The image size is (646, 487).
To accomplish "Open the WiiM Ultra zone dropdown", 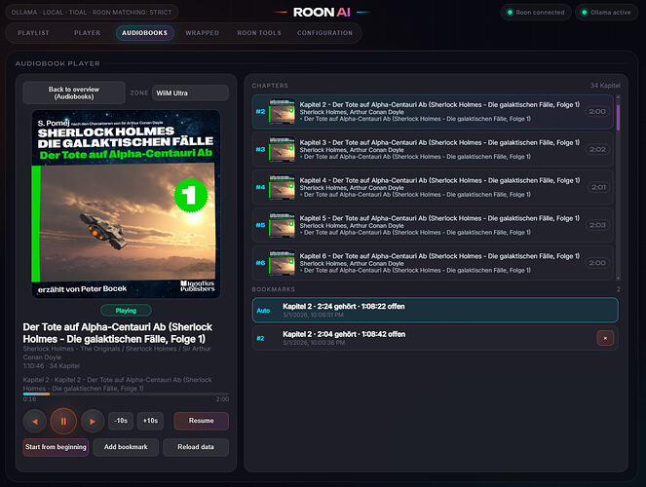I will 190,94.
